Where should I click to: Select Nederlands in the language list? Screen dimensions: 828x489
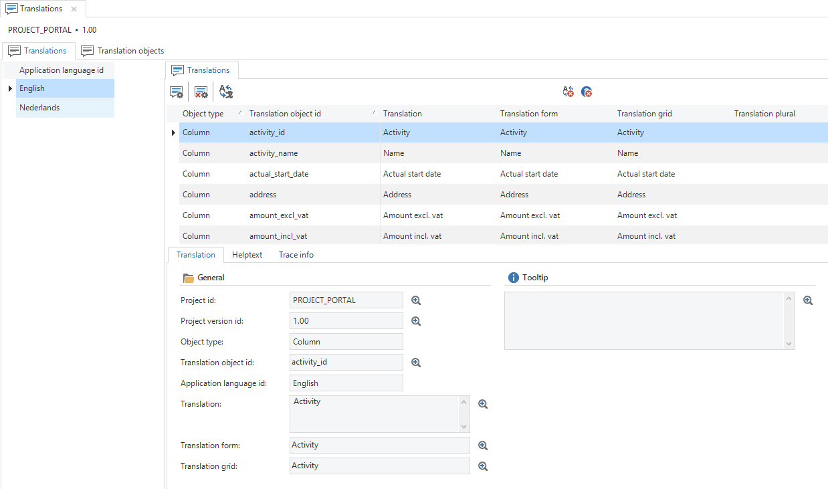coord(39,108)
